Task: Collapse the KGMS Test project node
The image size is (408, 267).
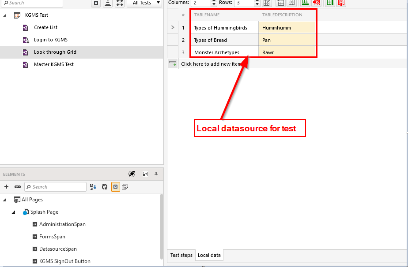Action: coord(5,15)
